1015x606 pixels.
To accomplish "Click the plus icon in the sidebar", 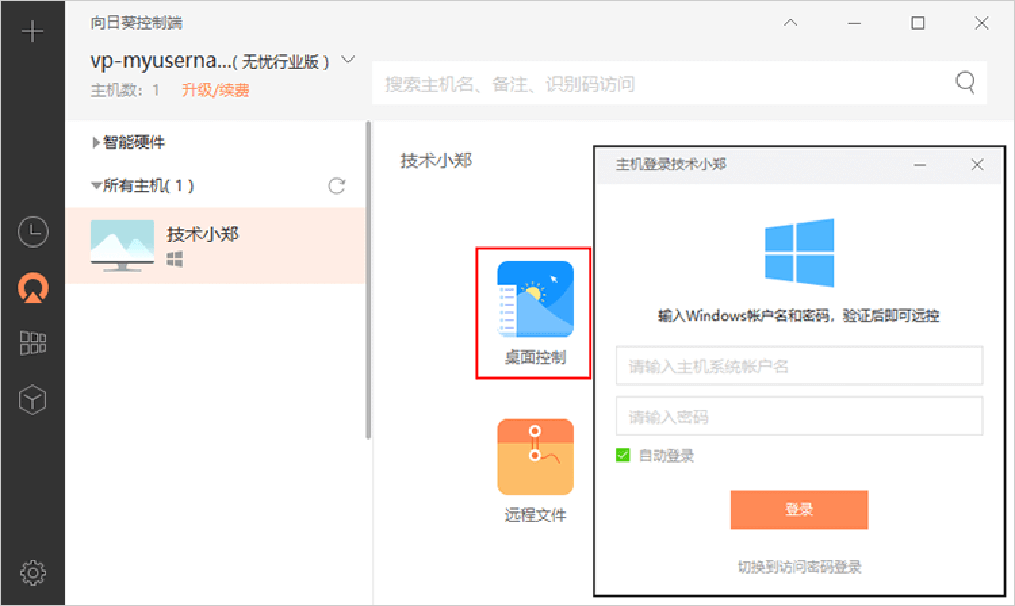I will coord(32,31).
